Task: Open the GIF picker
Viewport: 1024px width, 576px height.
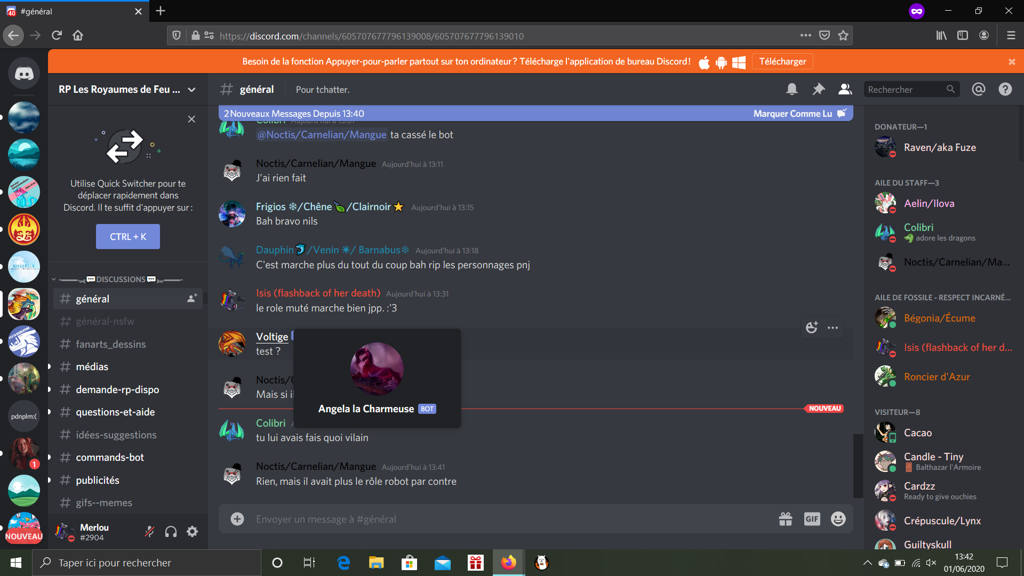Action: click(x=812, y=519)
